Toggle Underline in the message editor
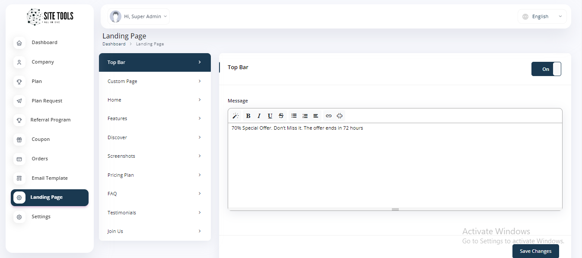This screenshot has height=258, width=582. pos(270,116)
